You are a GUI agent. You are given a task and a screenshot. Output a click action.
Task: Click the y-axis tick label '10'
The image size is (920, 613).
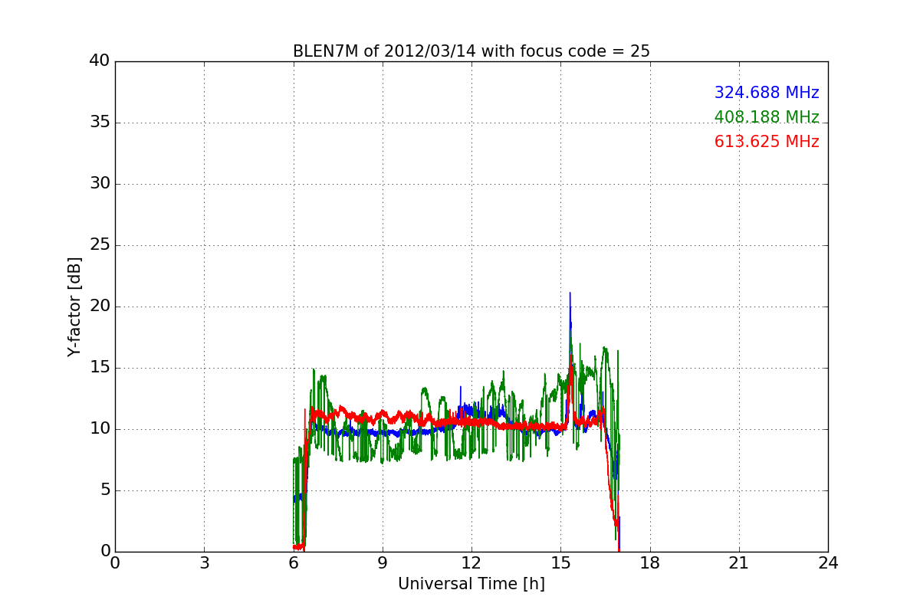coord(100,429)
